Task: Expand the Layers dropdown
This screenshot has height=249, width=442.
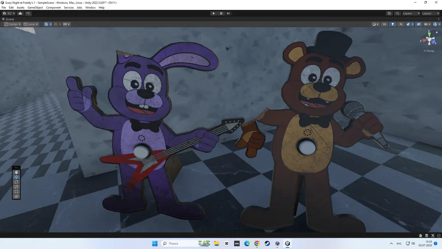Action: point(411,13)
